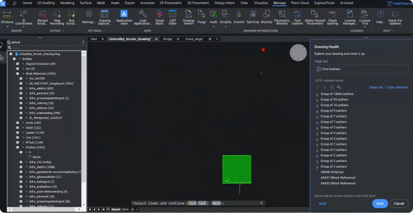Image resolution: width=413 pixels, height=213 pixels.
Task: Click the Optimize tool
Action: (253, 18)
